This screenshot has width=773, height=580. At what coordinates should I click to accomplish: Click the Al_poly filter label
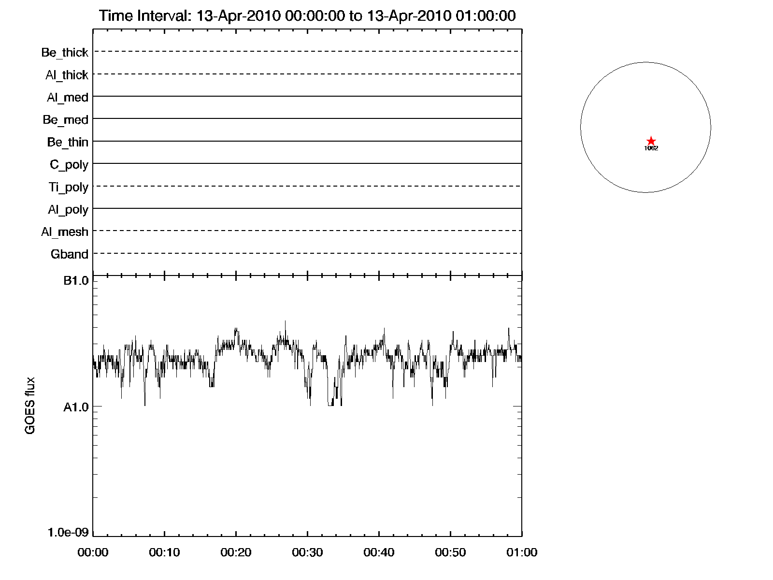(x=68, y=210)
